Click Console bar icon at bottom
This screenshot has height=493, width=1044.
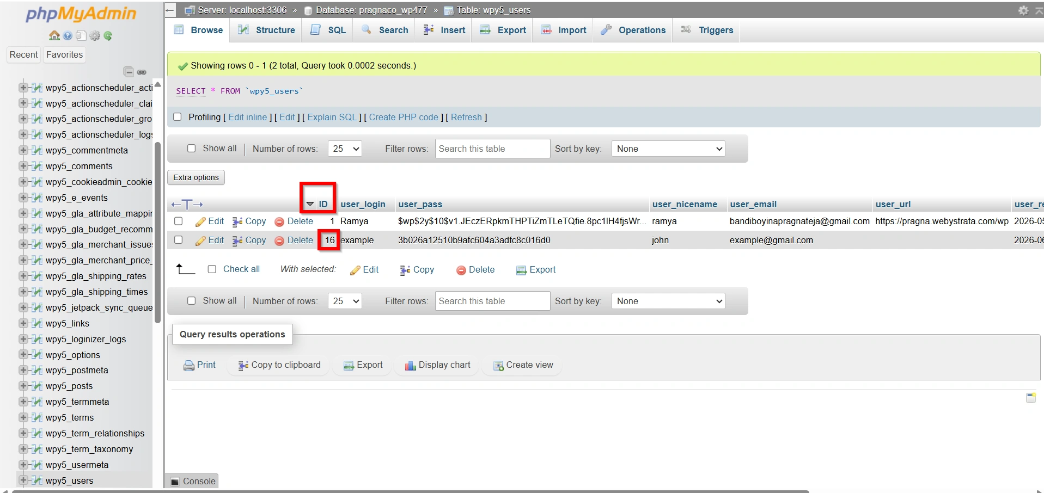[175, 482]
